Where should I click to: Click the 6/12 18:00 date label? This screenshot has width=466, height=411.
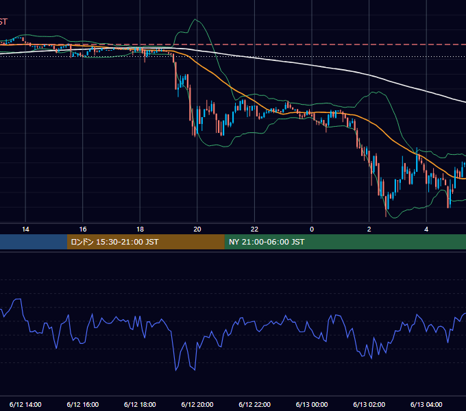pyautogui.click(x=140, y=404)
